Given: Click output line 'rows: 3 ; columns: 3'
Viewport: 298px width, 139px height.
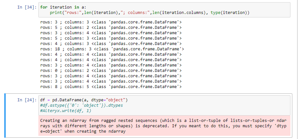Looking at the screenshot, I should pyautogui.click(x=111, y=22).
